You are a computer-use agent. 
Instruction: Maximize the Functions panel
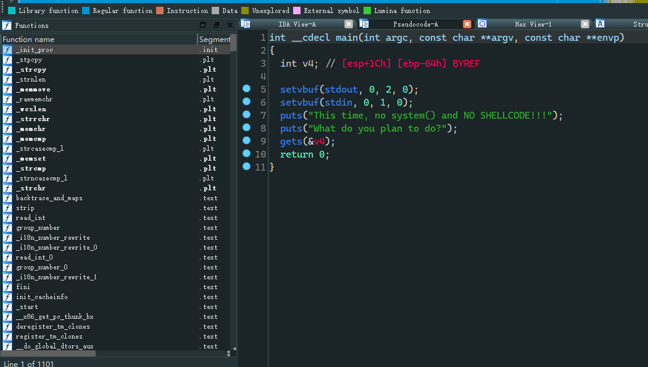(x=203, y=25)
